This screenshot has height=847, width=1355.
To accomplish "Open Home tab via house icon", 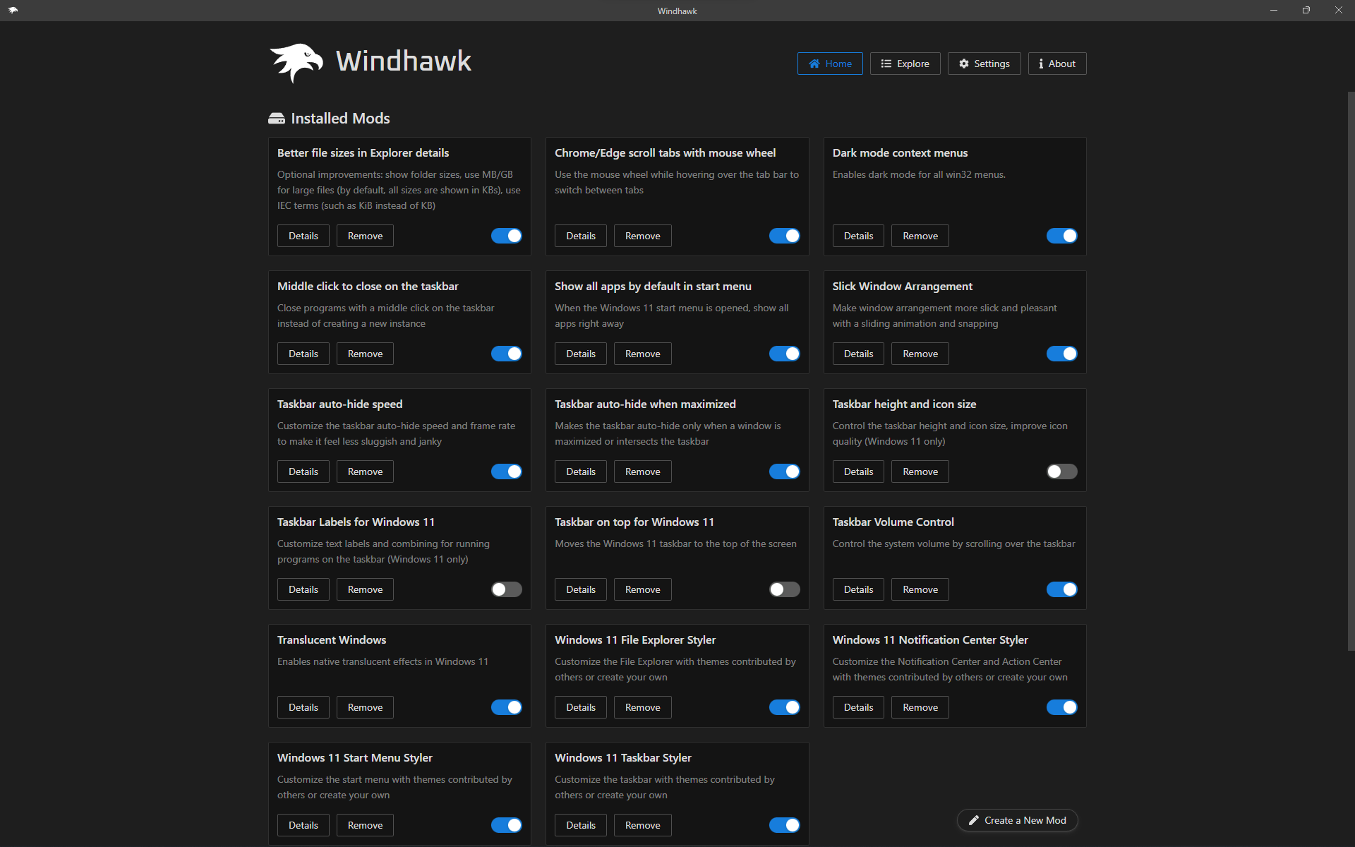I will pos(814,64).
